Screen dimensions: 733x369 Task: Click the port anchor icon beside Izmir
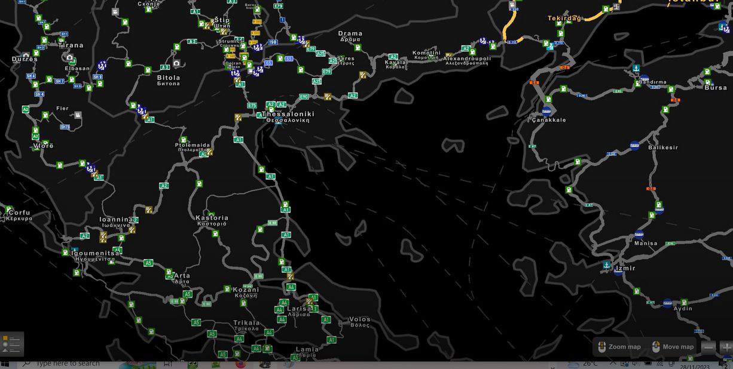607,265
